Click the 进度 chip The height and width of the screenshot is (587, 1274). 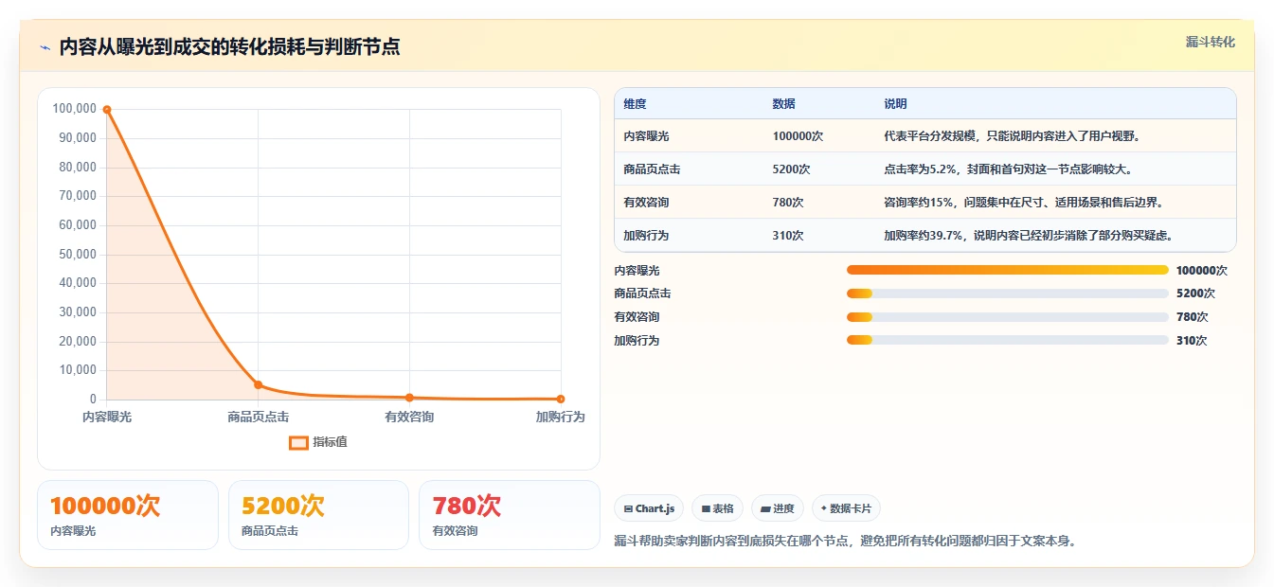(778, 508)
